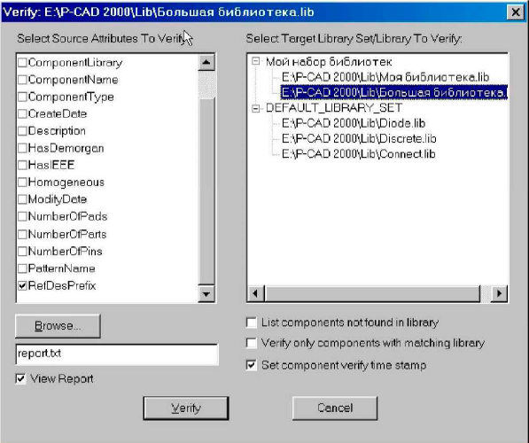Image resolution: width=529 pixels, height=443 pixels.
Task: Select the Diode.lib library
Action: (354, 123)
